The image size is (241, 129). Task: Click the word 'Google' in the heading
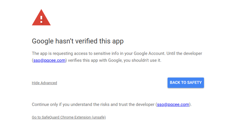(x=43, y=41)
